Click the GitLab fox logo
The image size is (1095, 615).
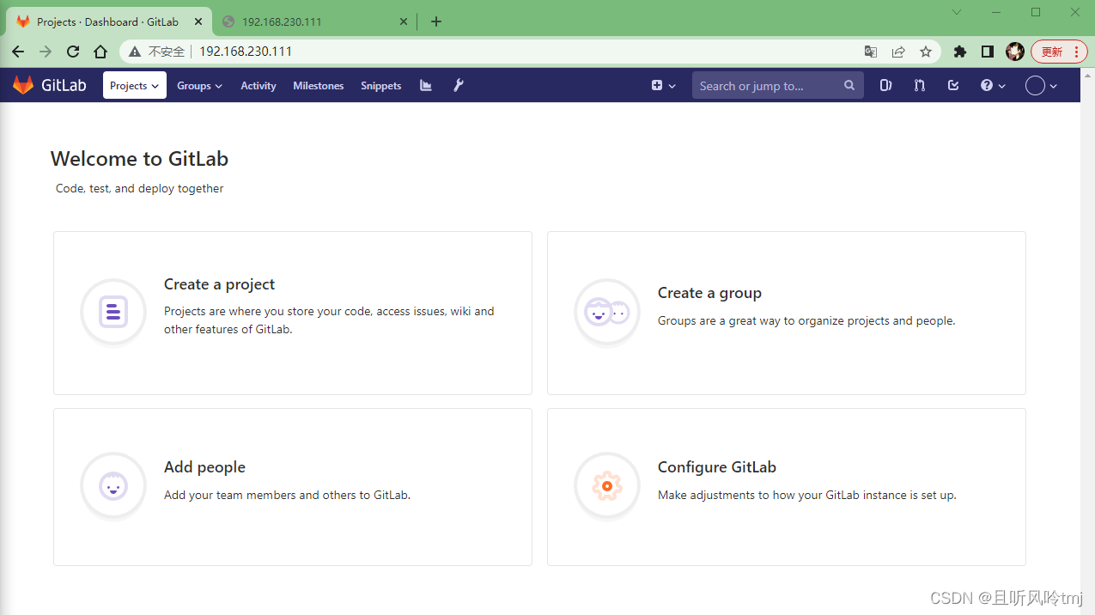coord(23,85)
